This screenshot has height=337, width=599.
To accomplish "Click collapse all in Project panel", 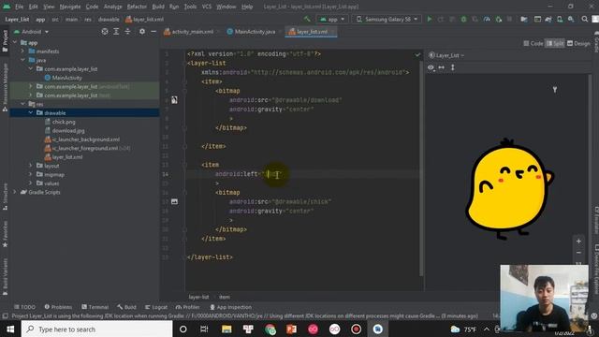I will click(x=127, y=32).
